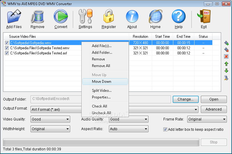Image resolution: width=232 pixels, height=154 pixels.
Task: Open Settings from the wrench and screwdriver icon
Action: (85, 16)
